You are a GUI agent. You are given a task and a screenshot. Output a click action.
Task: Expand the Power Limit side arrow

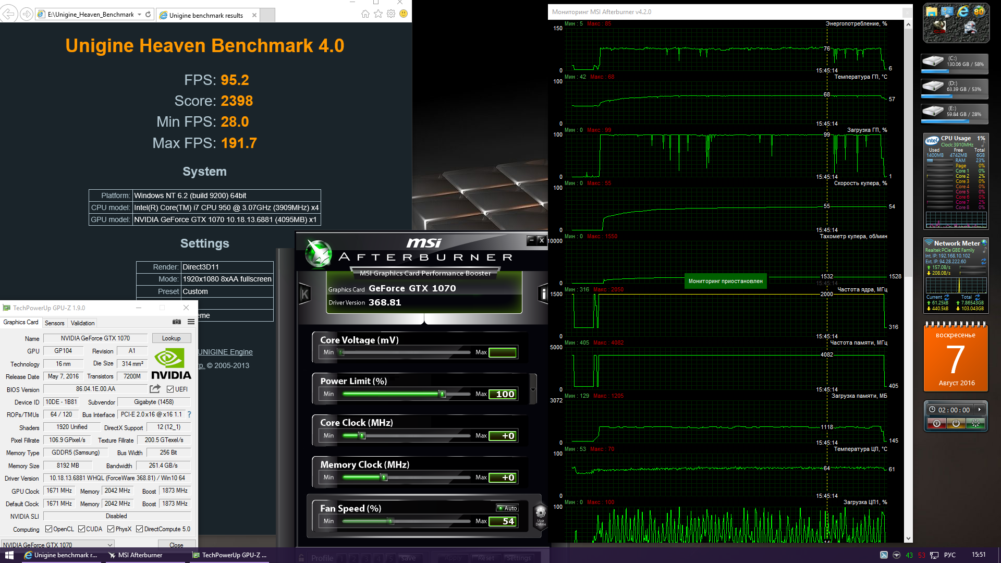(533, 389)
